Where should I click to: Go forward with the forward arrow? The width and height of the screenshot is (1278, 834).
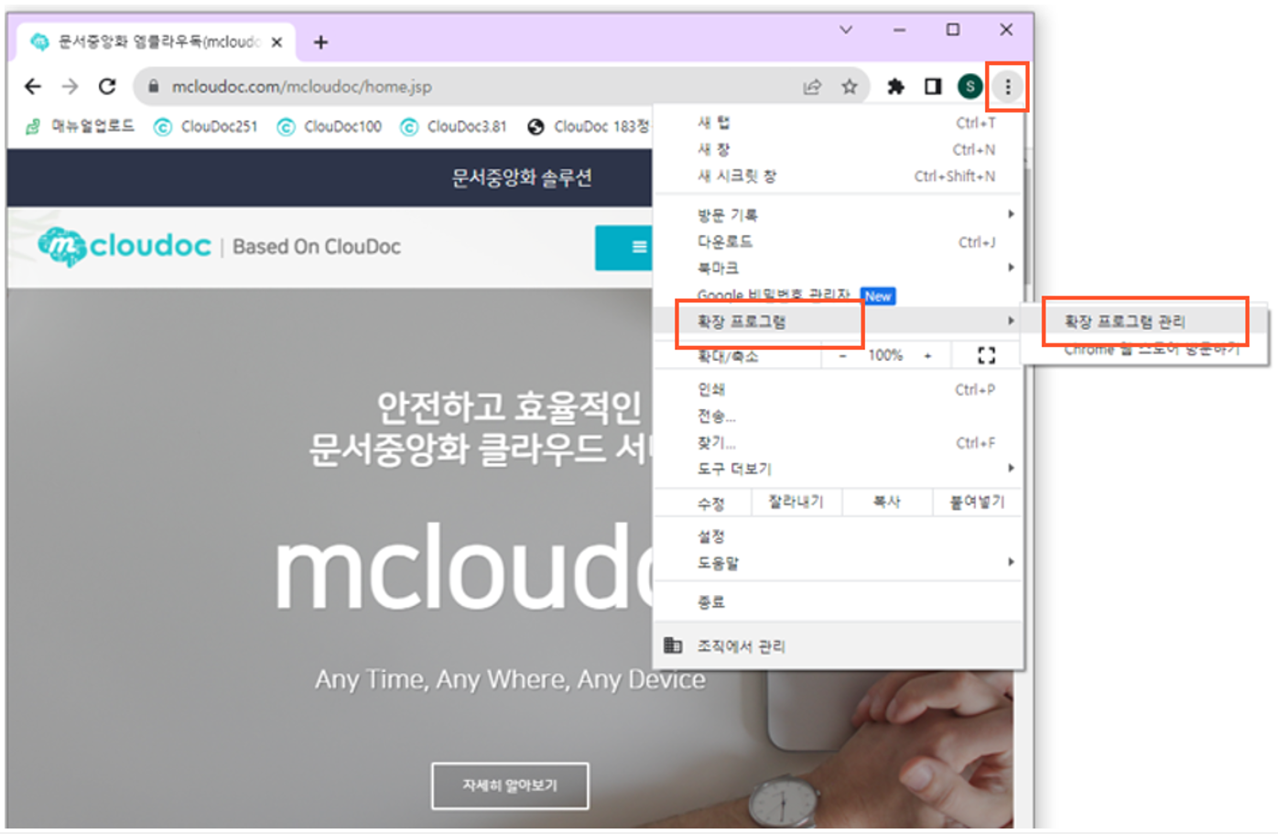70,86
